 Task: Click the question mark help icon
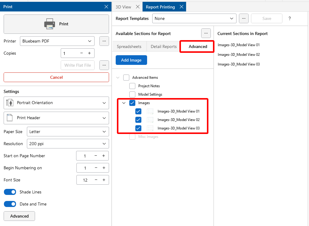pos(289,18)
